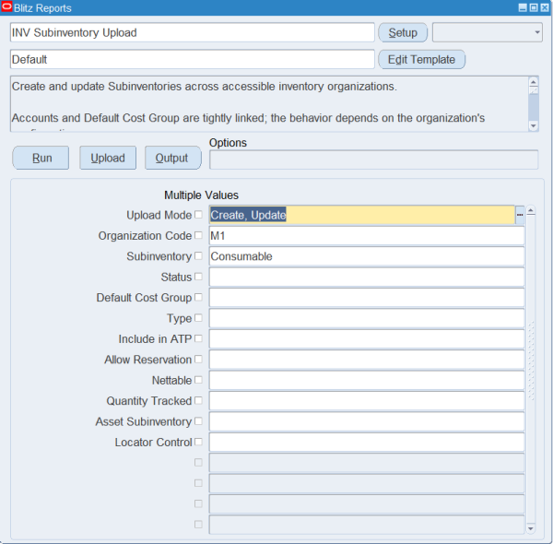Open the Output button
Viewport: 553px width, 544px height.
pos(173,158)
